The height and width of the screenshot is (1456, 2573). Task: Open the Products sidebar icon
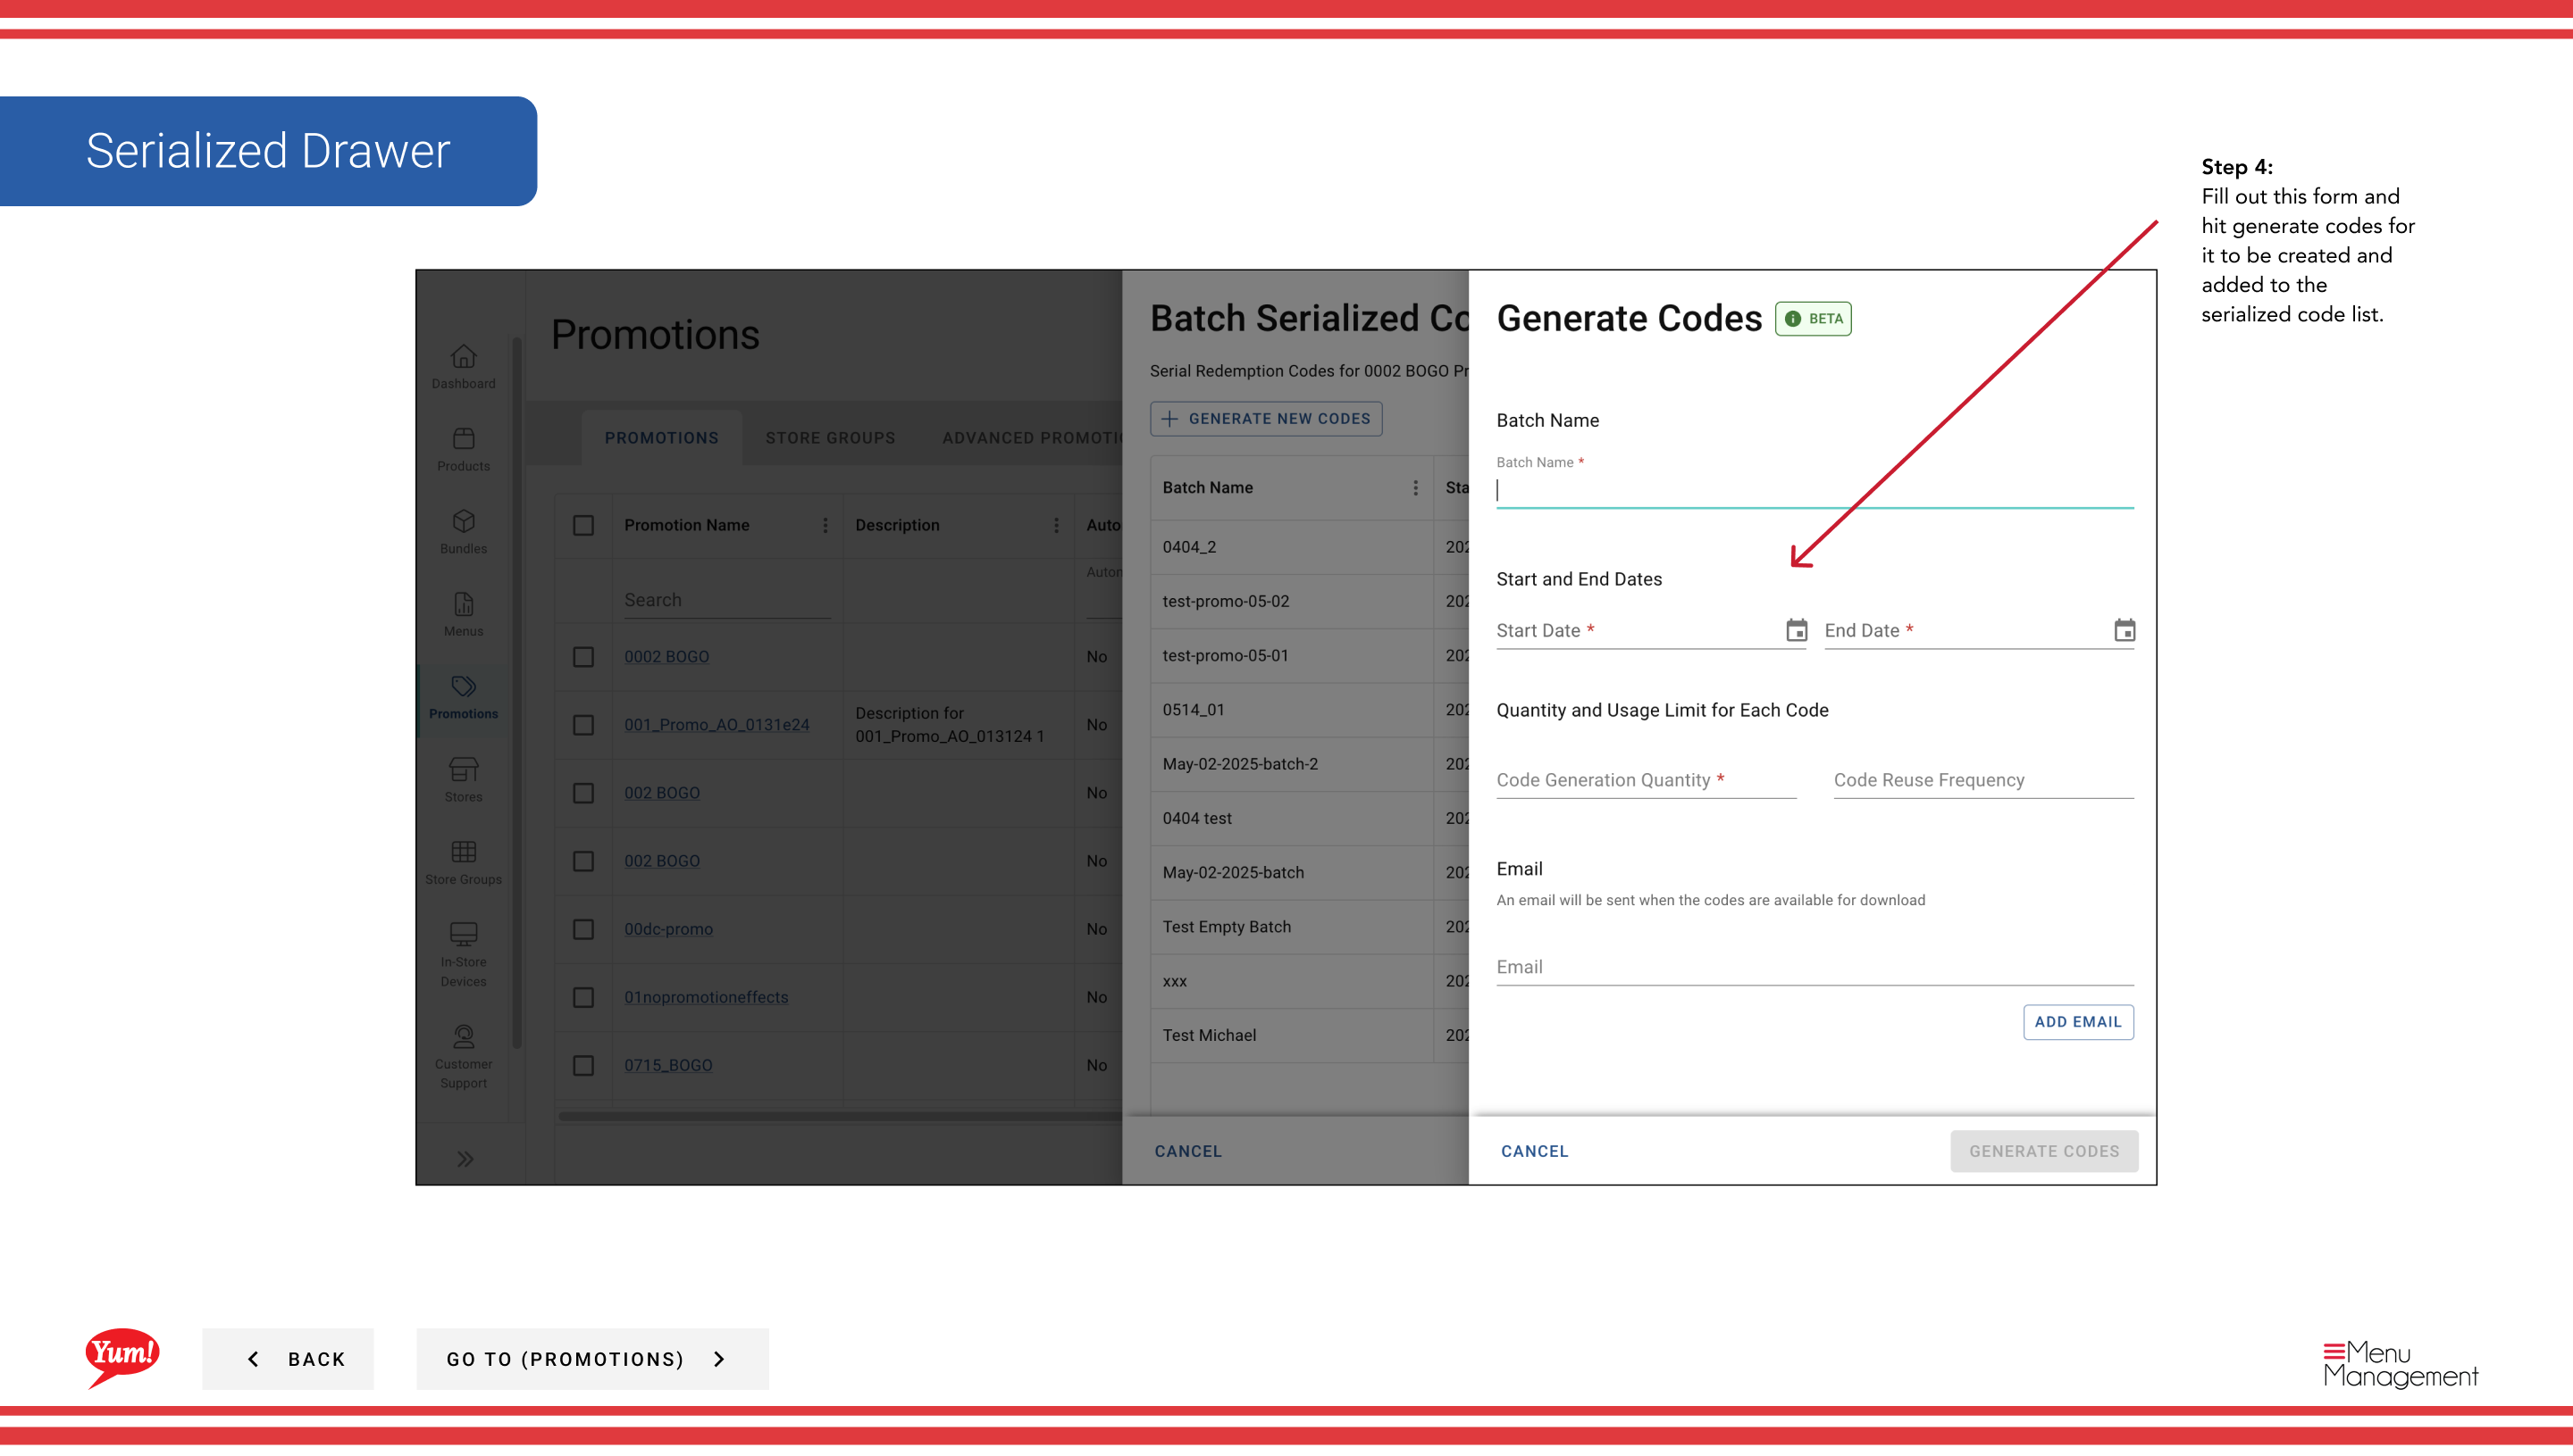click(x=464, y=449)
